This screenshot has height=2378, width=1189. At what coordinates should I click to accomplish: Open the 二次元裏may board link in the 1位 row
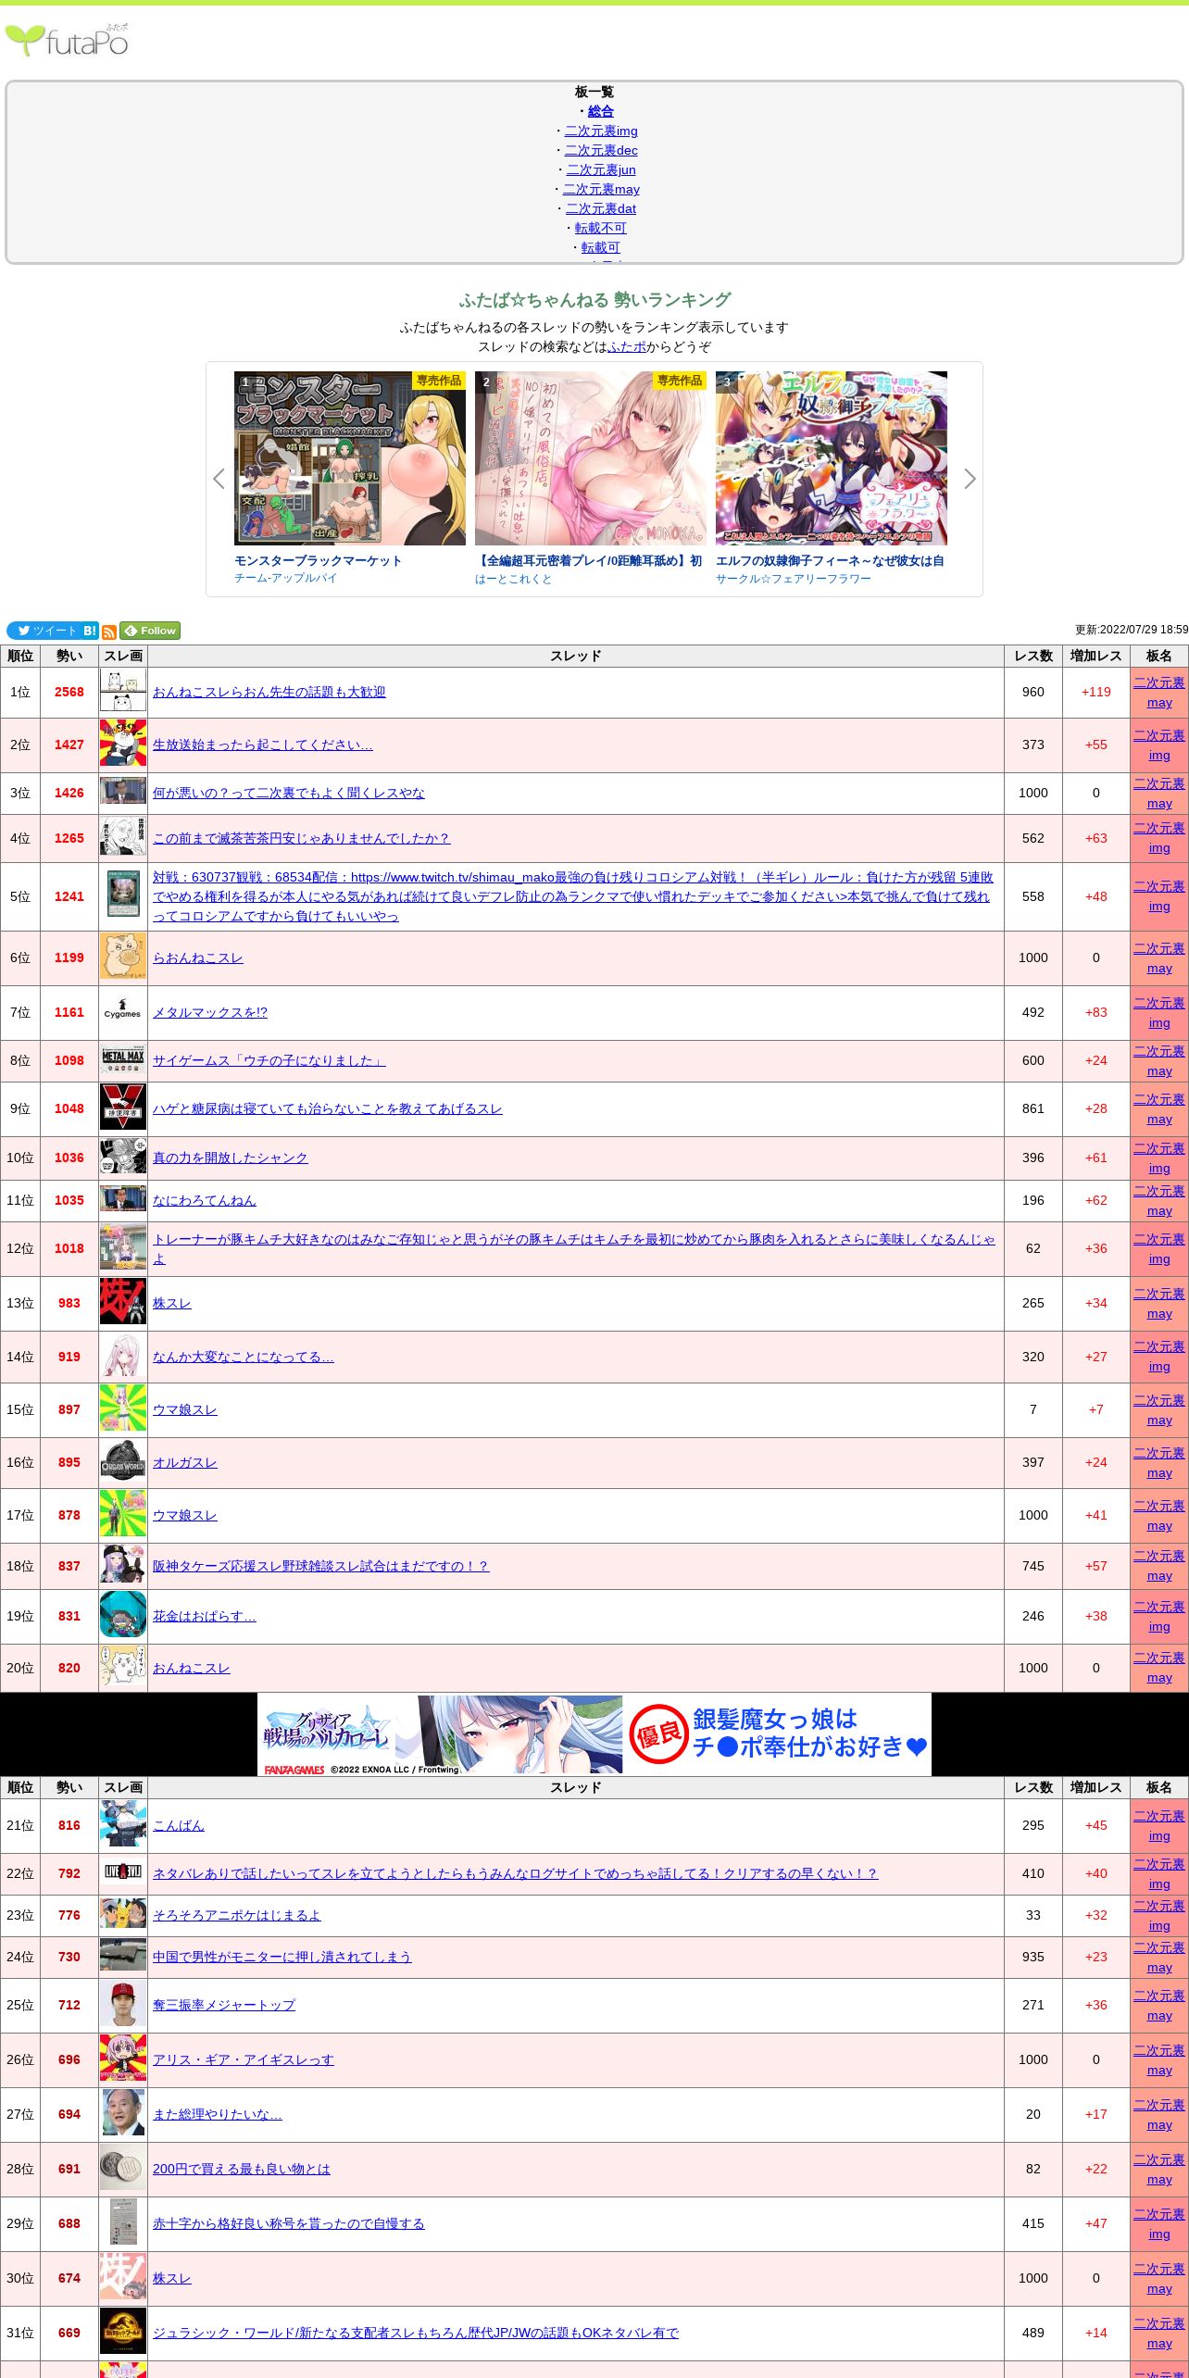pyautogui.click(x=1159, y=693)
